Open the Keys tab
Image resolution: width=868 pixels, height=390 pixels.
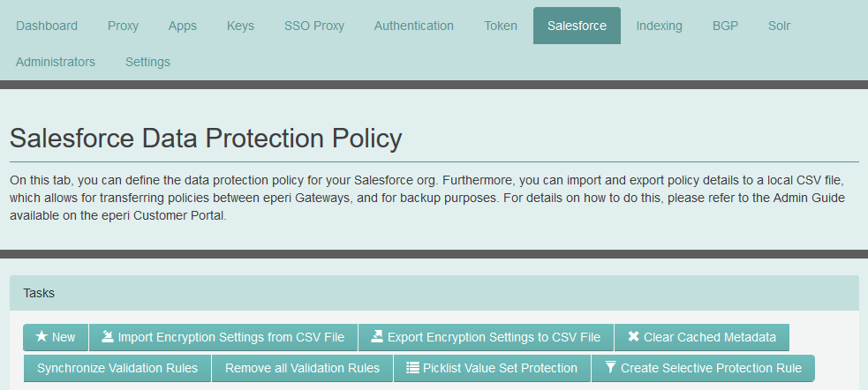(240, 26)
